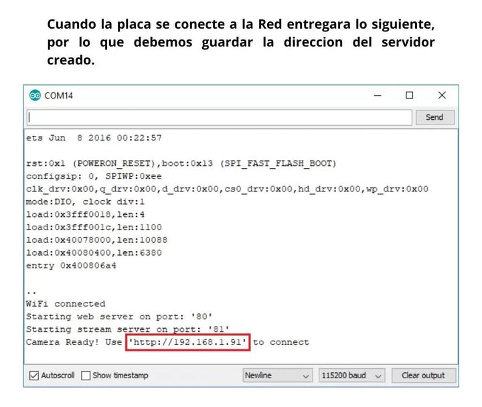Close the COM14 serial monitor window
Image resolution: width=482 pixels, height=407 pixels.
coord(442,95)
